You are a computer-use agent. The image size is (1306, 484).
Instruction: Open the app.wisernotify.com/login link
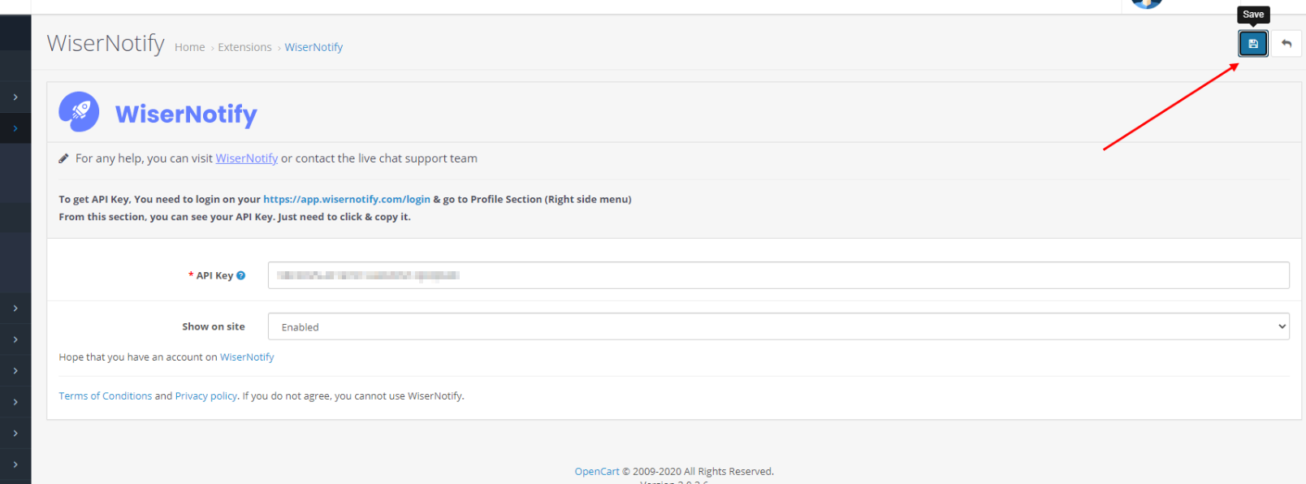coord(347,199)
